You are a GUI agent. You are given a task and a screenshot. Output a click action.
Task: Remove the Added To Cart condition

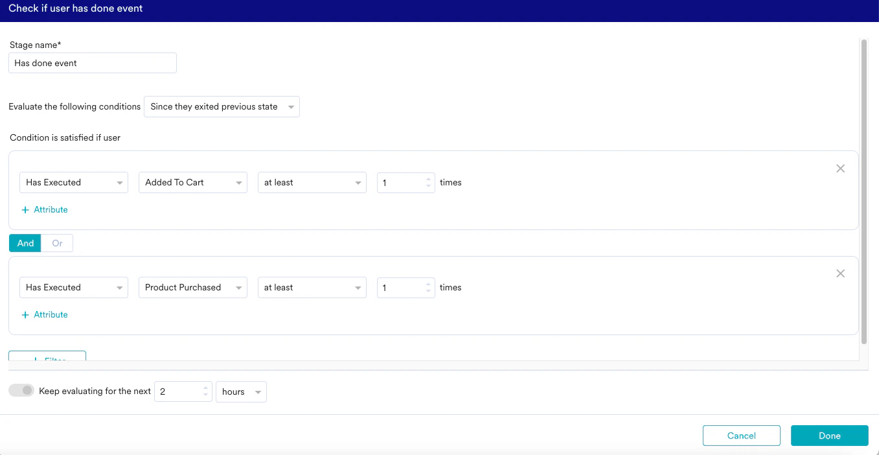click(840, 169)
